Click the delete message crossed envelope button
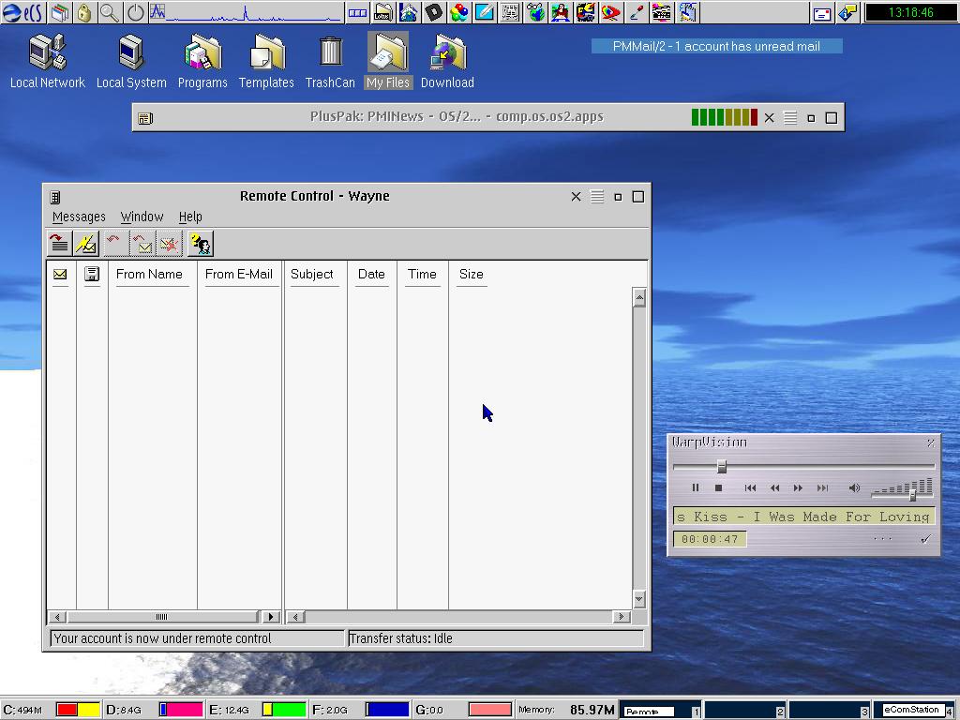The width and height of the screenshot is (960, 720). [170, 244]
